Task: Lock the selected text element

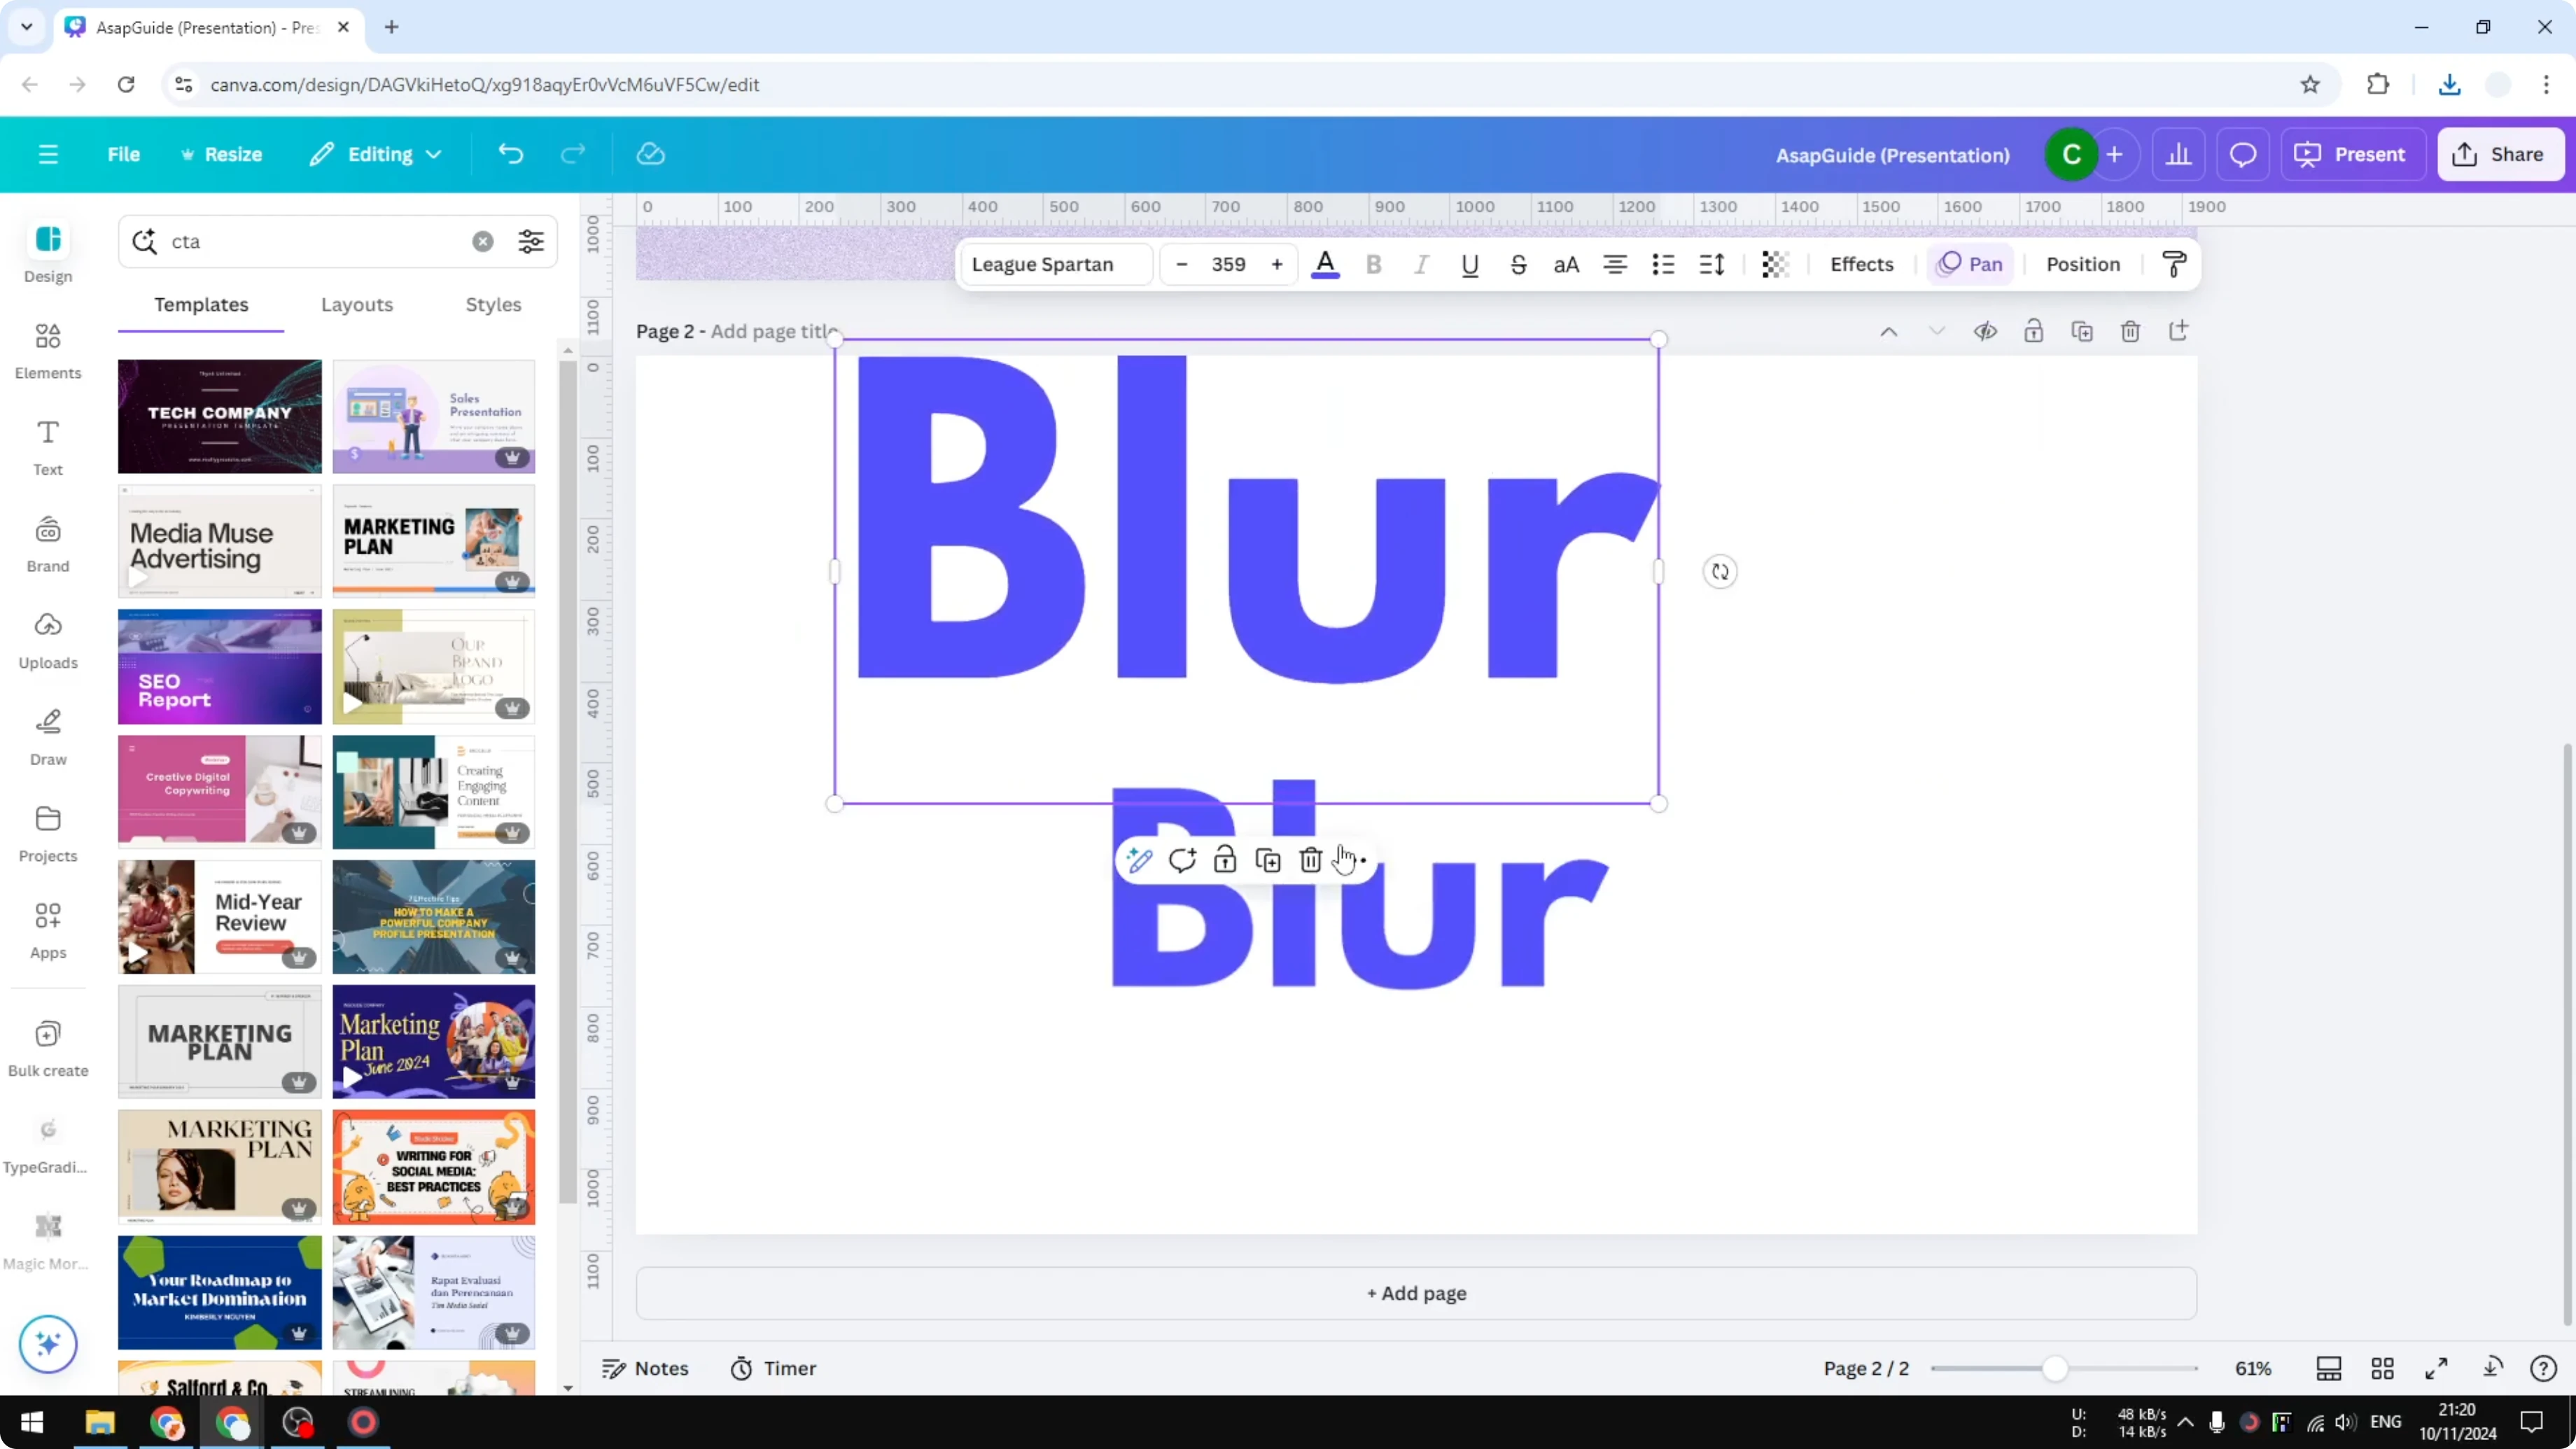Action: click(x=1224, y=859)
